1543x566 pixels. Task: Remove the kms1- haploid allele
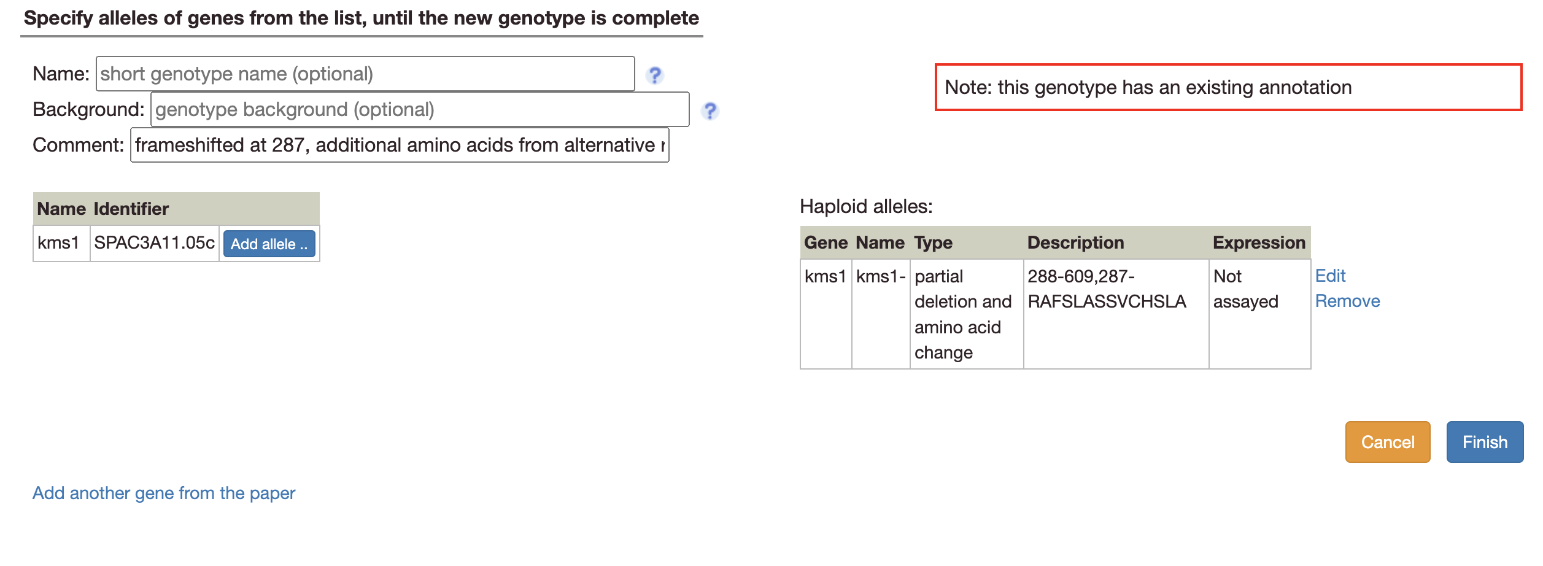[x=1348, y=301]
